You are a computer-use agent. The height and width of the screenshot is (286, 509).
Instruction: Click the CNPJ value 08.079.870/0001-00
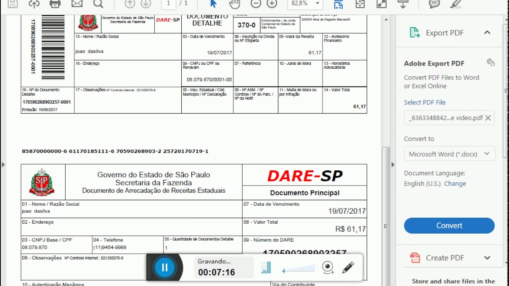click(x=209, y=79)
